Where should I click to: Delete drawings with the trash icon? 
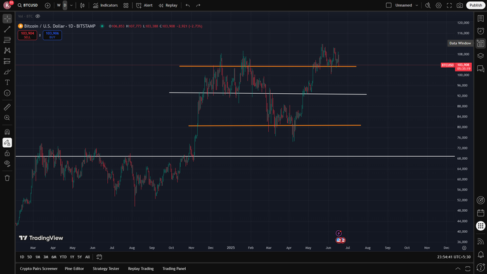tap(7, 178)
